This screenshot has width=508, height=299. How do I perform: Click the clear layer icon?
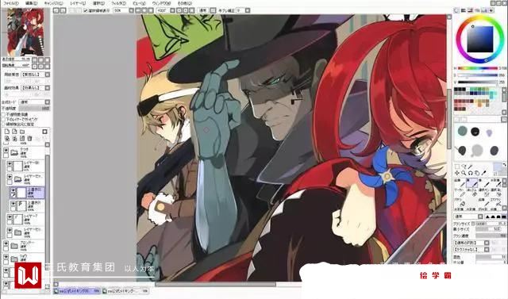pyautogui.click(x=22, y=139)
